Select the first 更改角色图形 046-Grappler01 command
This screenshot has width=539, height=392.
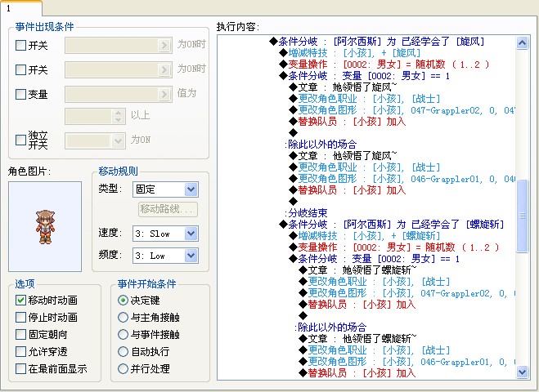(x=402, y=179)
